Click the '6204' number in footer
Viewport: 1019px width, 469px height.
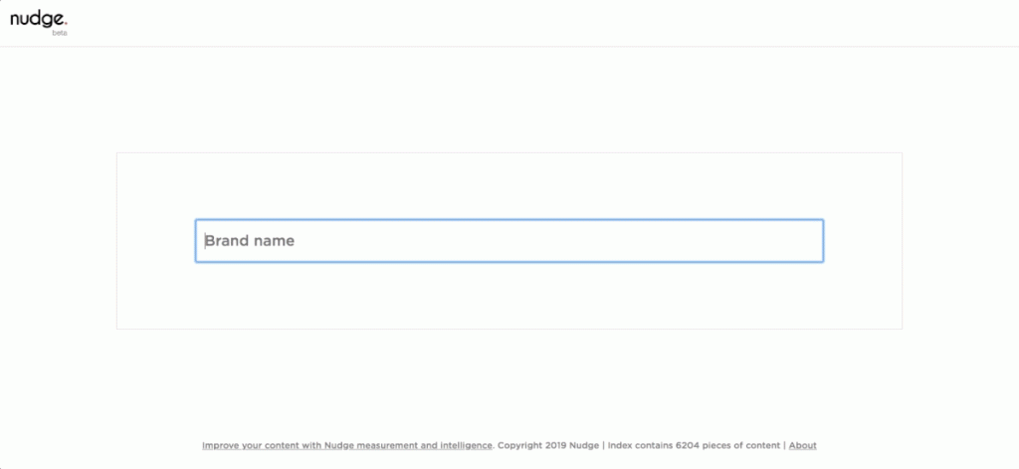click(691, 445)
